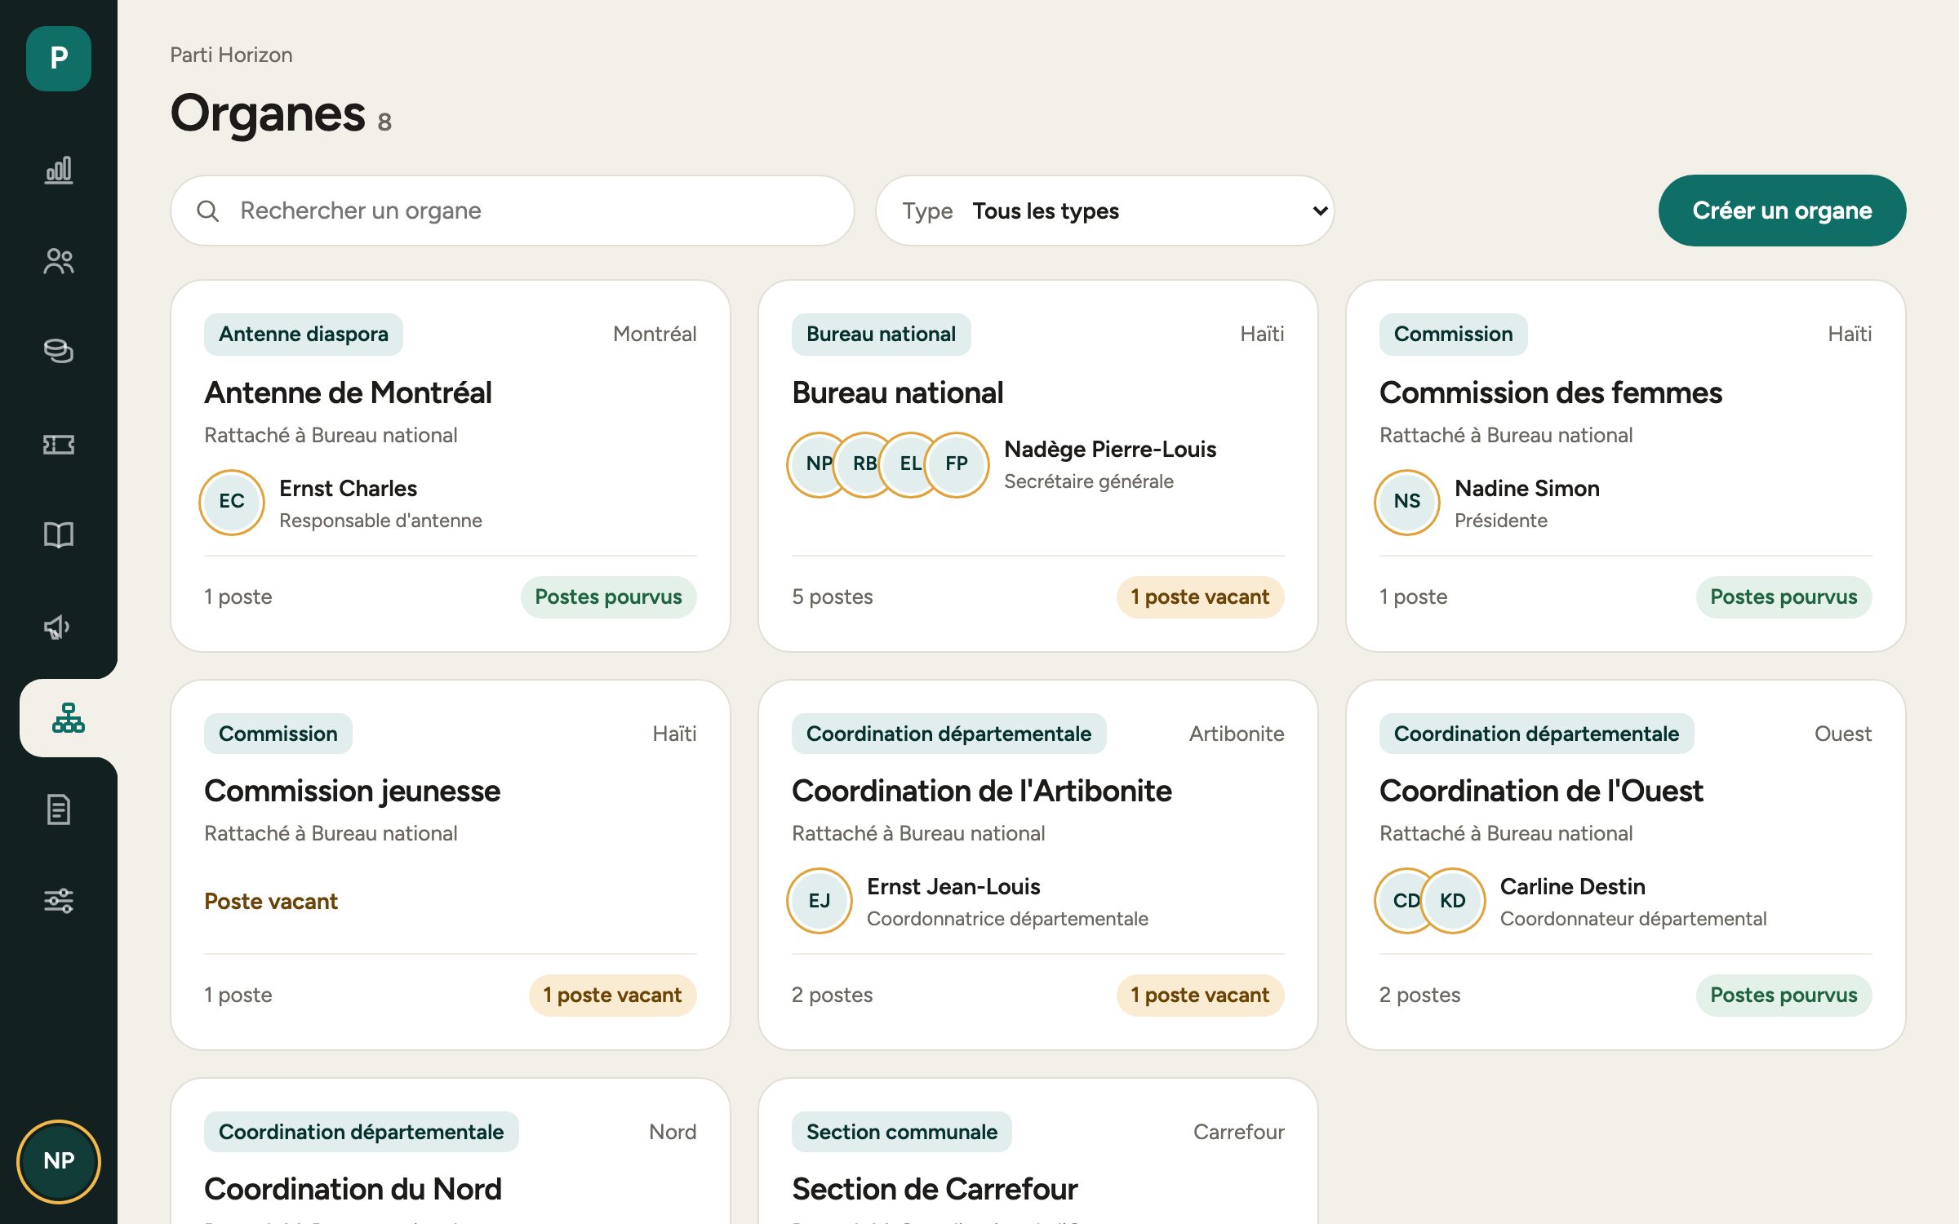Open the dashboard bar chart icon
Image resolution: width=1959 pixels, height=1224 pixels.
[58, 170]
